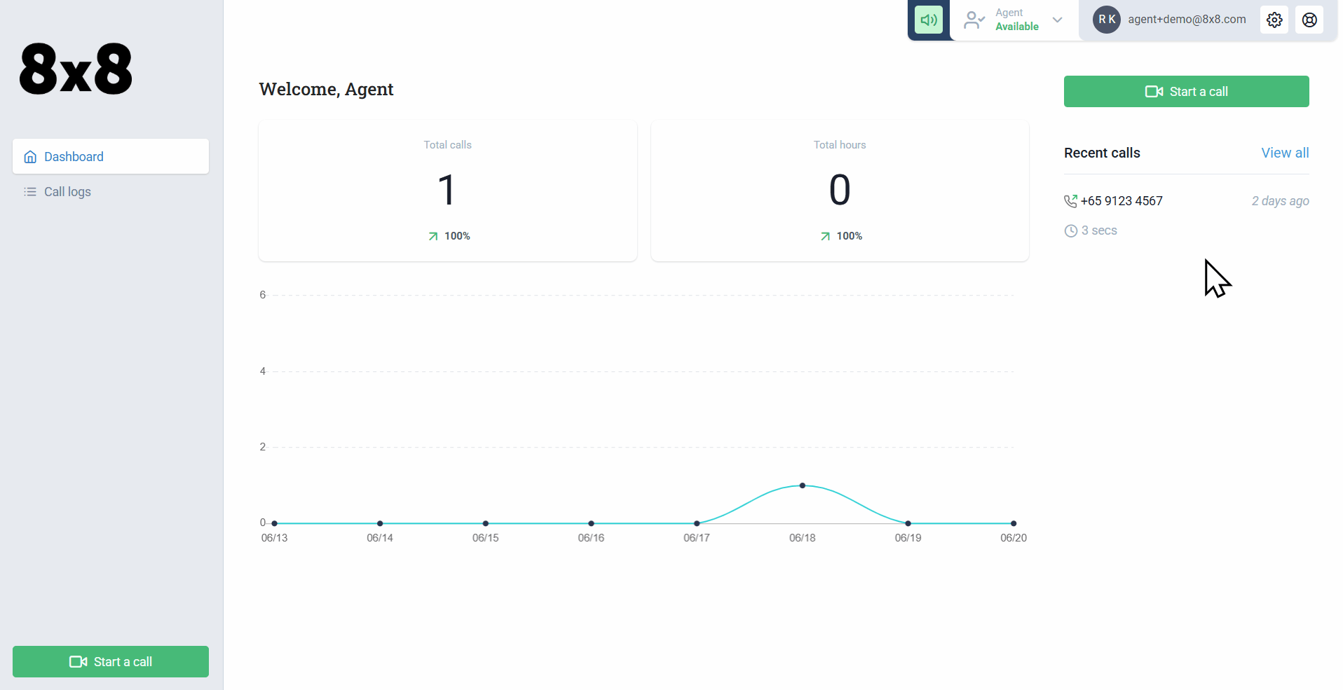This screenshot has height=690, width=1343.
Task: Click the 8x8 logo
Action: point(76,69)
